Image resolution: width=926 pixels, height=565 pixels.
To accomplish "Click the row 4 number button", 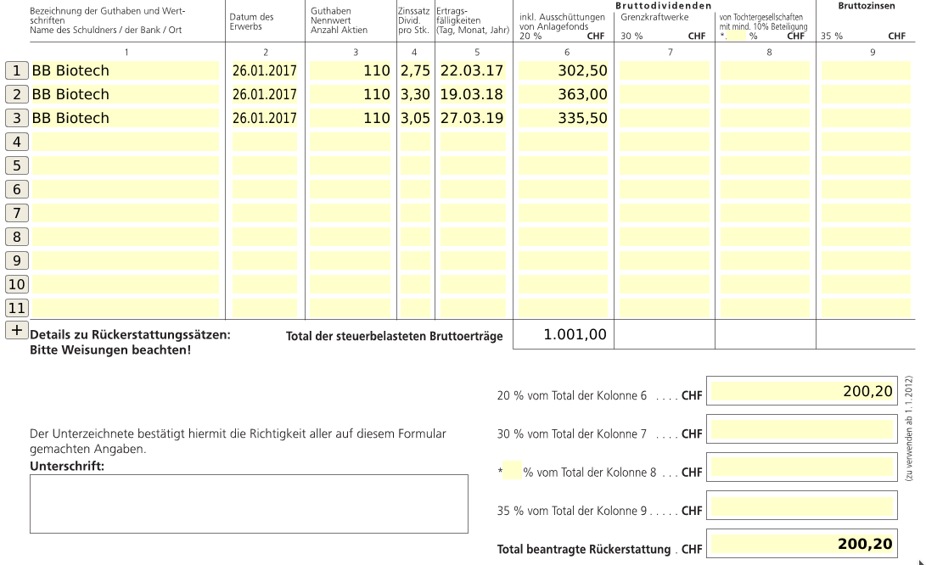I will pyautogui.click(x=16, y=142).
